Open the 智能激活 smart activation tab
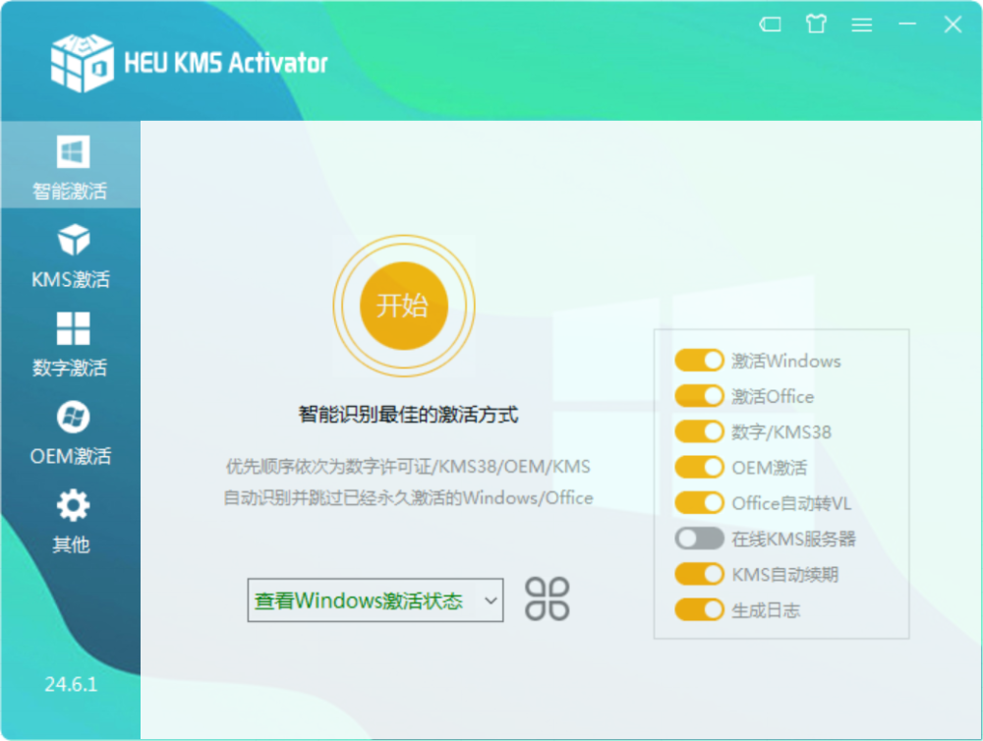The image size is (983, 741). click(71, 165)
